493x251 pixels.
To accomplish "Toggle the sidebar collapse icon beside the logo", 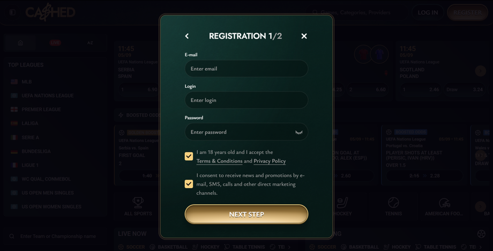I will (12, 12).
